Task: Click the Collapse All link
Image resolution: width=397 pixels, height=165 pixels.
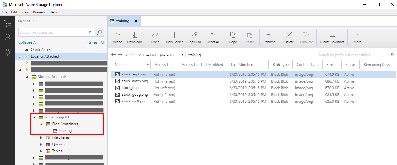Action: point(28,42)
